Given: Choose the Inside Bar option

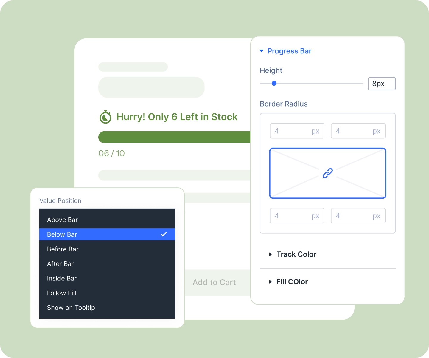Looking at the screenshot, I should pyautogui.click(x=107, y=278).
